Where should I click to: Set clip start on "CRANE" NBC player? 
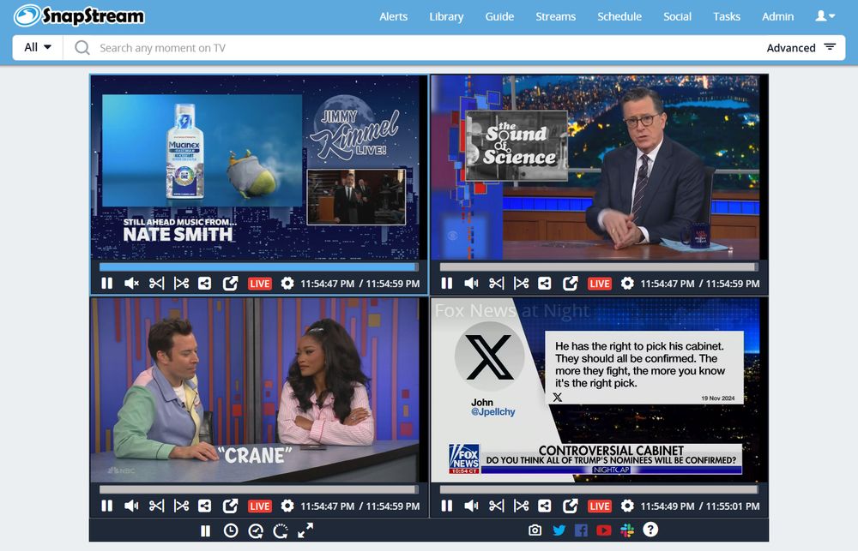pos(156,506)
